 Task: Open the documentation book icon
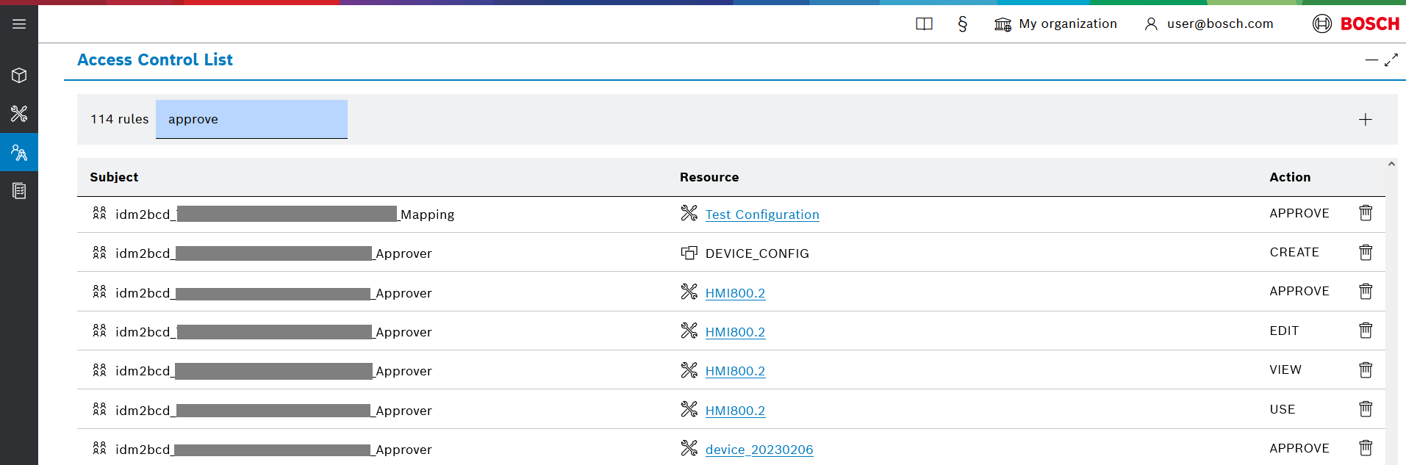[924, 24]
